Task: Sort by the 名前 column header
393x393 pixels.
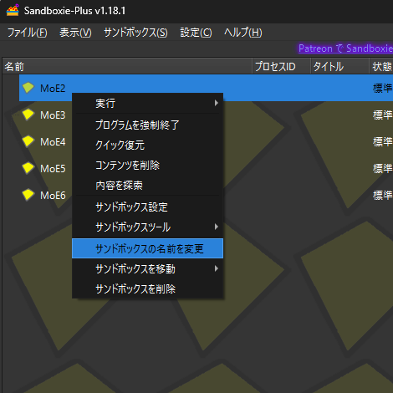Action: tap(127, 66)
